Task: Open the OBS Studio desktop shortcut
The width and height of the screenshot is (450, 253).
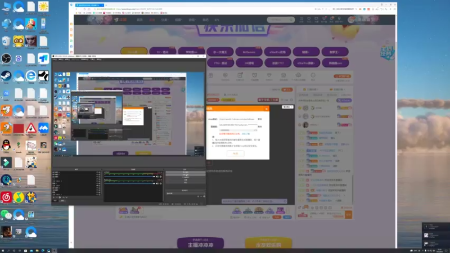Action: [x=6, y=58]
